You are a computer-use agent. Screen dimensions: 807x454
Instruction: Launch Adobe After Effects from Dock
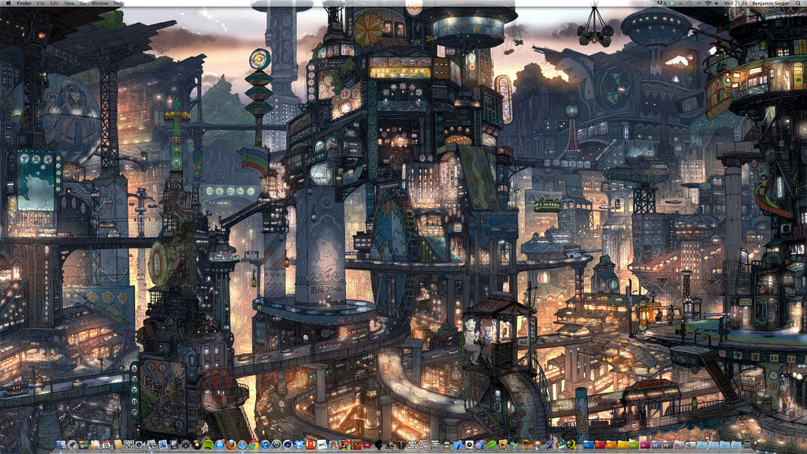point(656,445)
